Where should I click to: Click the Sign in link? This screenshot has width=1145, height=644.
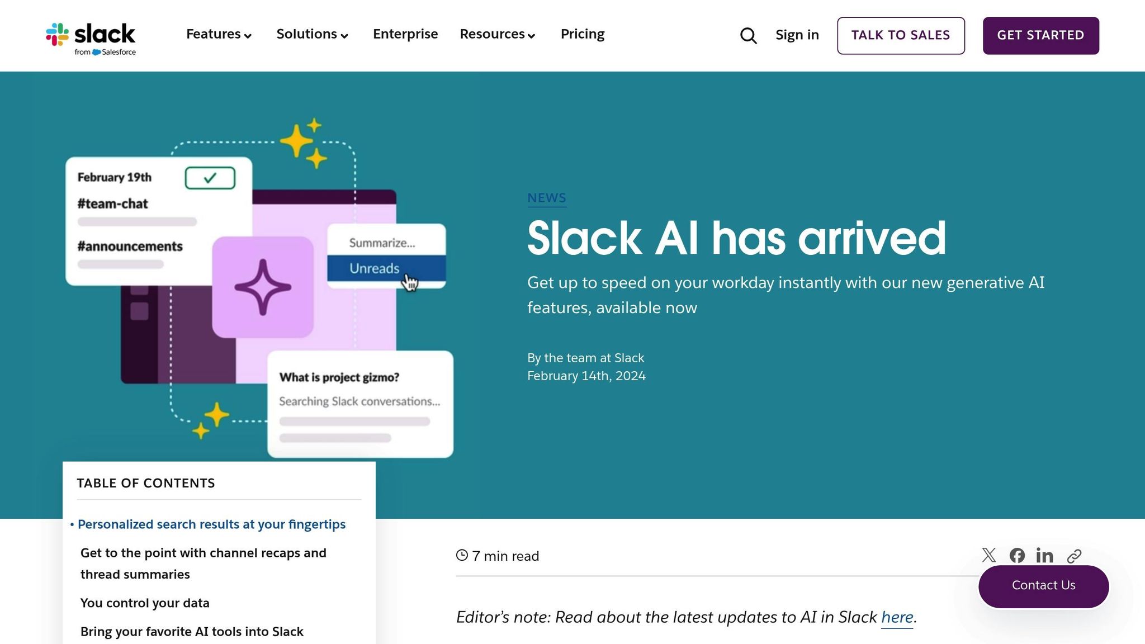797,35
